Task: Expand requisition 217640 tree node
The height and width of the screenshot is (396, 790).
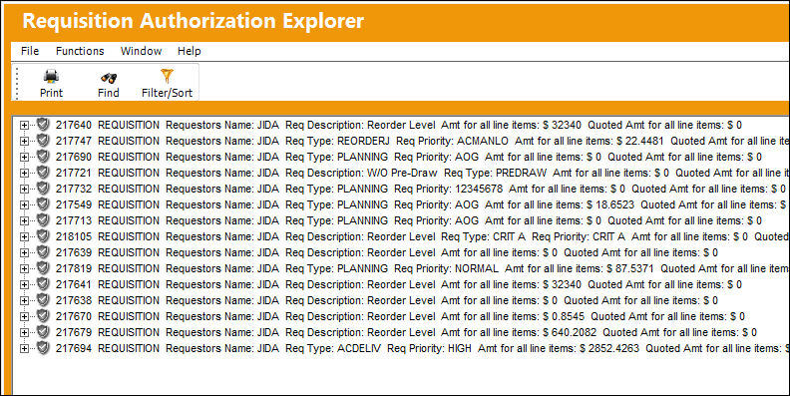Action: point(24,126)
